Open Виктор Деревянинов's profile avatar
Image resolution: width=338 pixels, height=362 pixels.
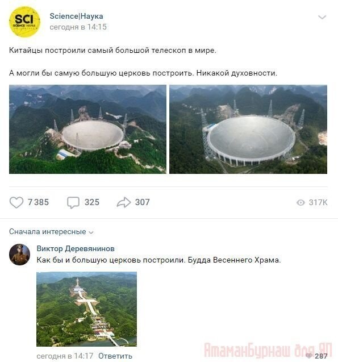tap(20, 255)
